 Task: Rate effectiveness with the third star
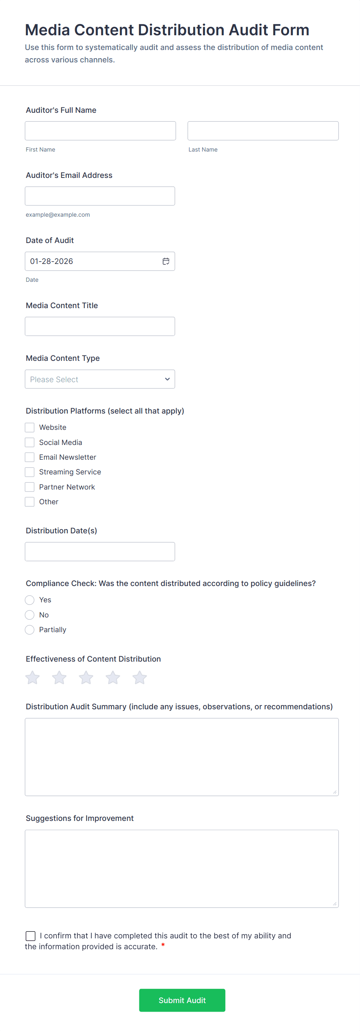(86, 678)
